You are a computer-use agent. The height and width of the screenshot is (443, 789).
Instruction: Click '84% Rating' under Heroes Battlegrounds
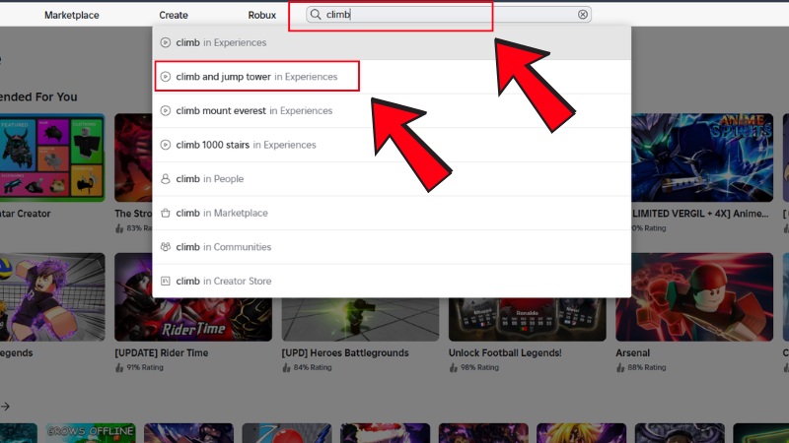tap(313, 367)
